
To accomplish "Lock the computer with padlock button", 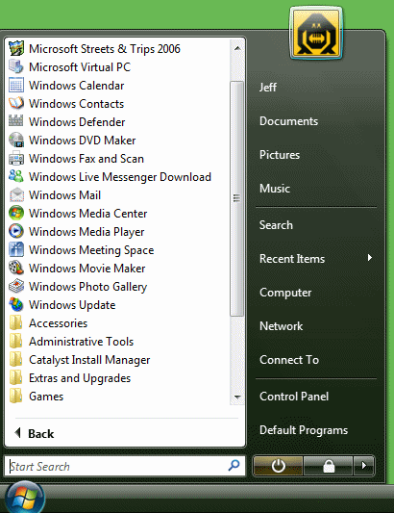I will (x=329, y=466).
